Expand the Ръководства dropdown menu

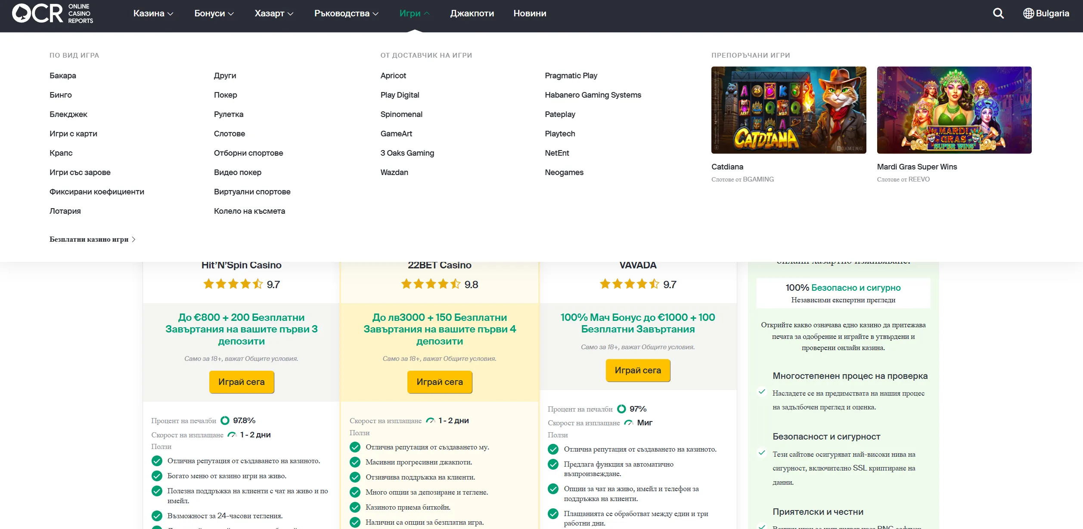click(x=346, y=13)
